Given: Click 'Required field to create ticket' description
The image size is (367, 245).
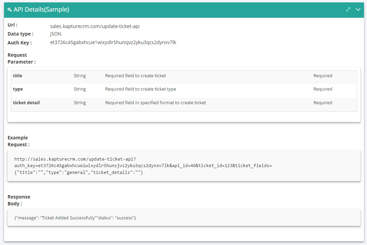Looking at the screenshot, I should point(136,76).
